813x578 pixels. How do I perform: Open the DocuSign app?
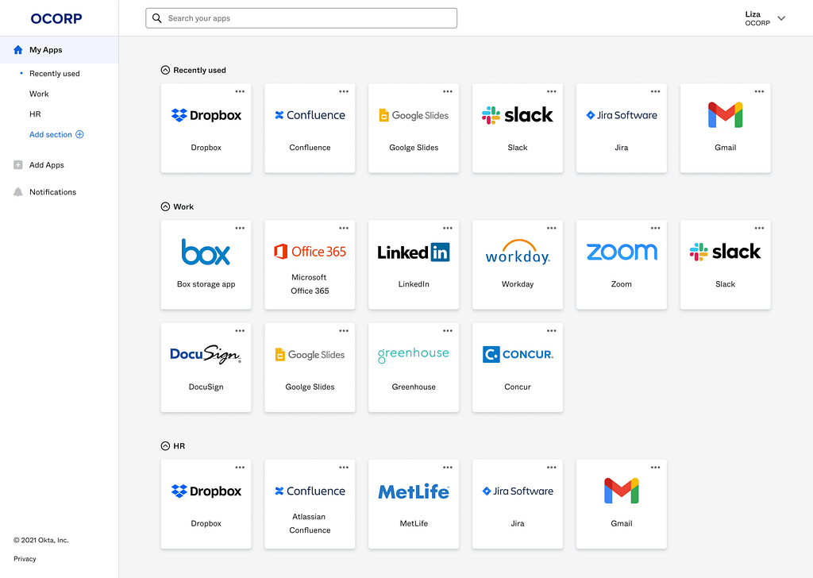point(206,368)
